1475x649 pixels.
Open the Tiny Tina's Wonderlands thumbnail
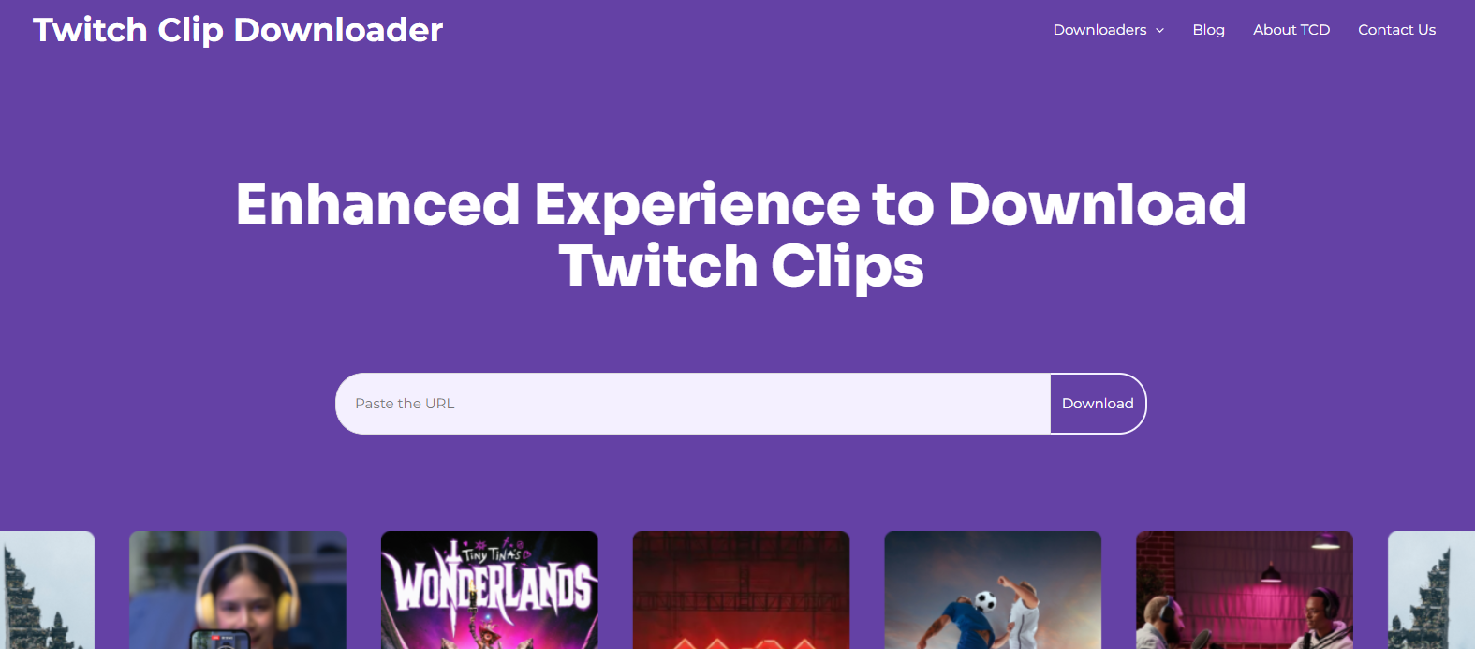tap(490, 590)
